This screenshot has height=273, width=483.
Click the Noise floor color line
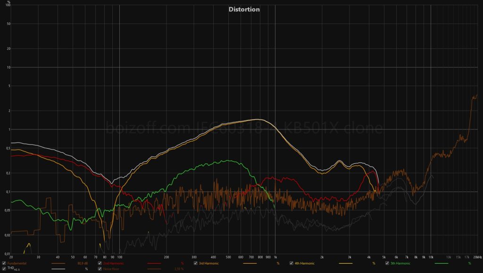(154, 269)
